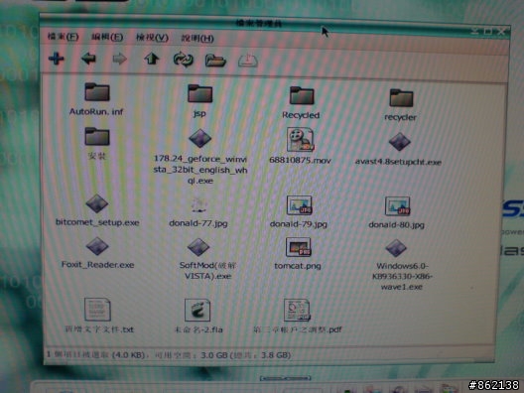The height and width of the screenshot is (393, 524).
Task: Click the Foxit_Reader.exe filename text
Action: (97, 265)
